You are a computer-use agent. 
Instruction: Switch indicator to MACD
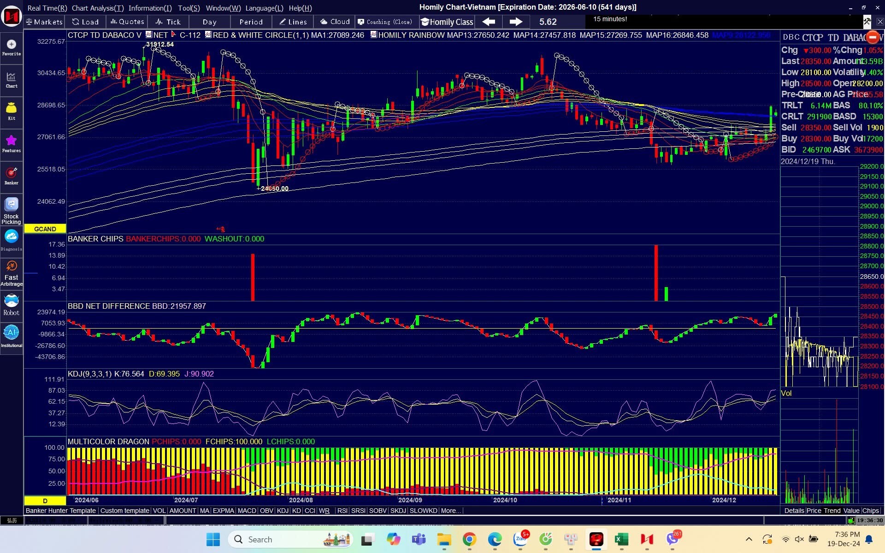coord(247,511)
